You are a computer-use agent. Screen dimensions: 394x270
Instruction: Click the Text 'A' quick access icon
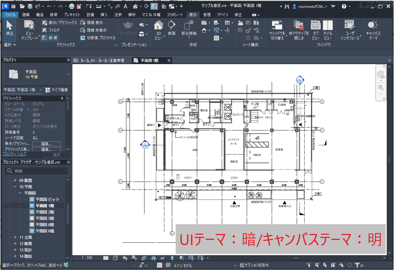click(125, 6)
